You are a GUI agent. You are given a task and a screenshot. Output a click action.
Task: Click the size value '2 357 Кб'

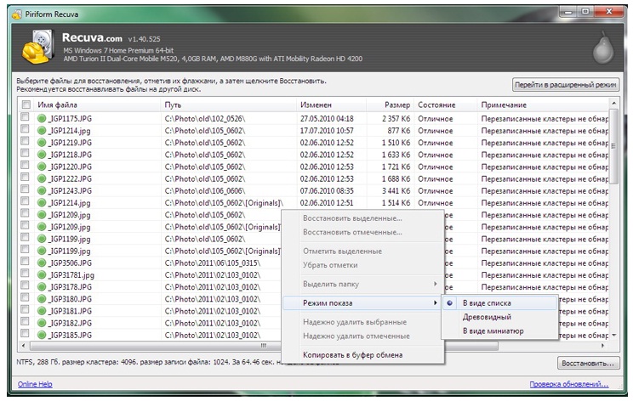pyautogui.click(x=396, y=118)
